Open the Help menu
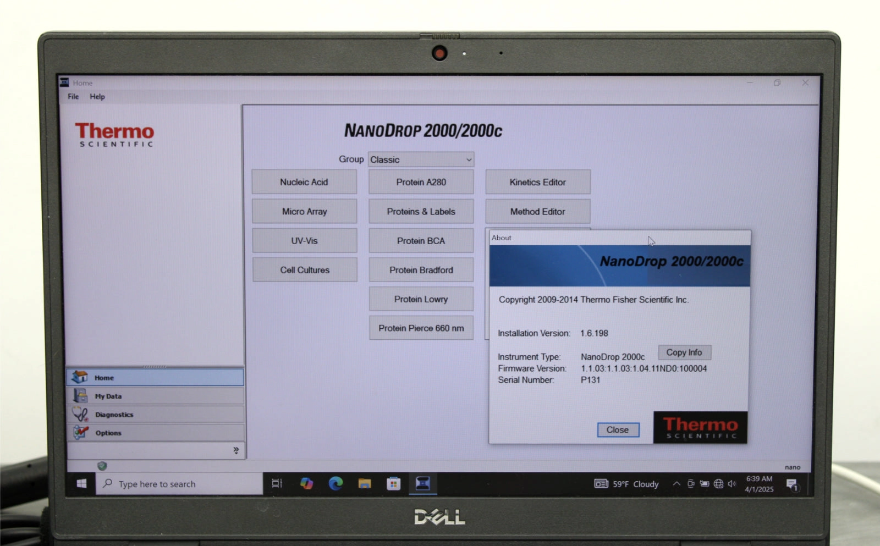Viewport: 880px width, 546px height. tap(97, 97)
